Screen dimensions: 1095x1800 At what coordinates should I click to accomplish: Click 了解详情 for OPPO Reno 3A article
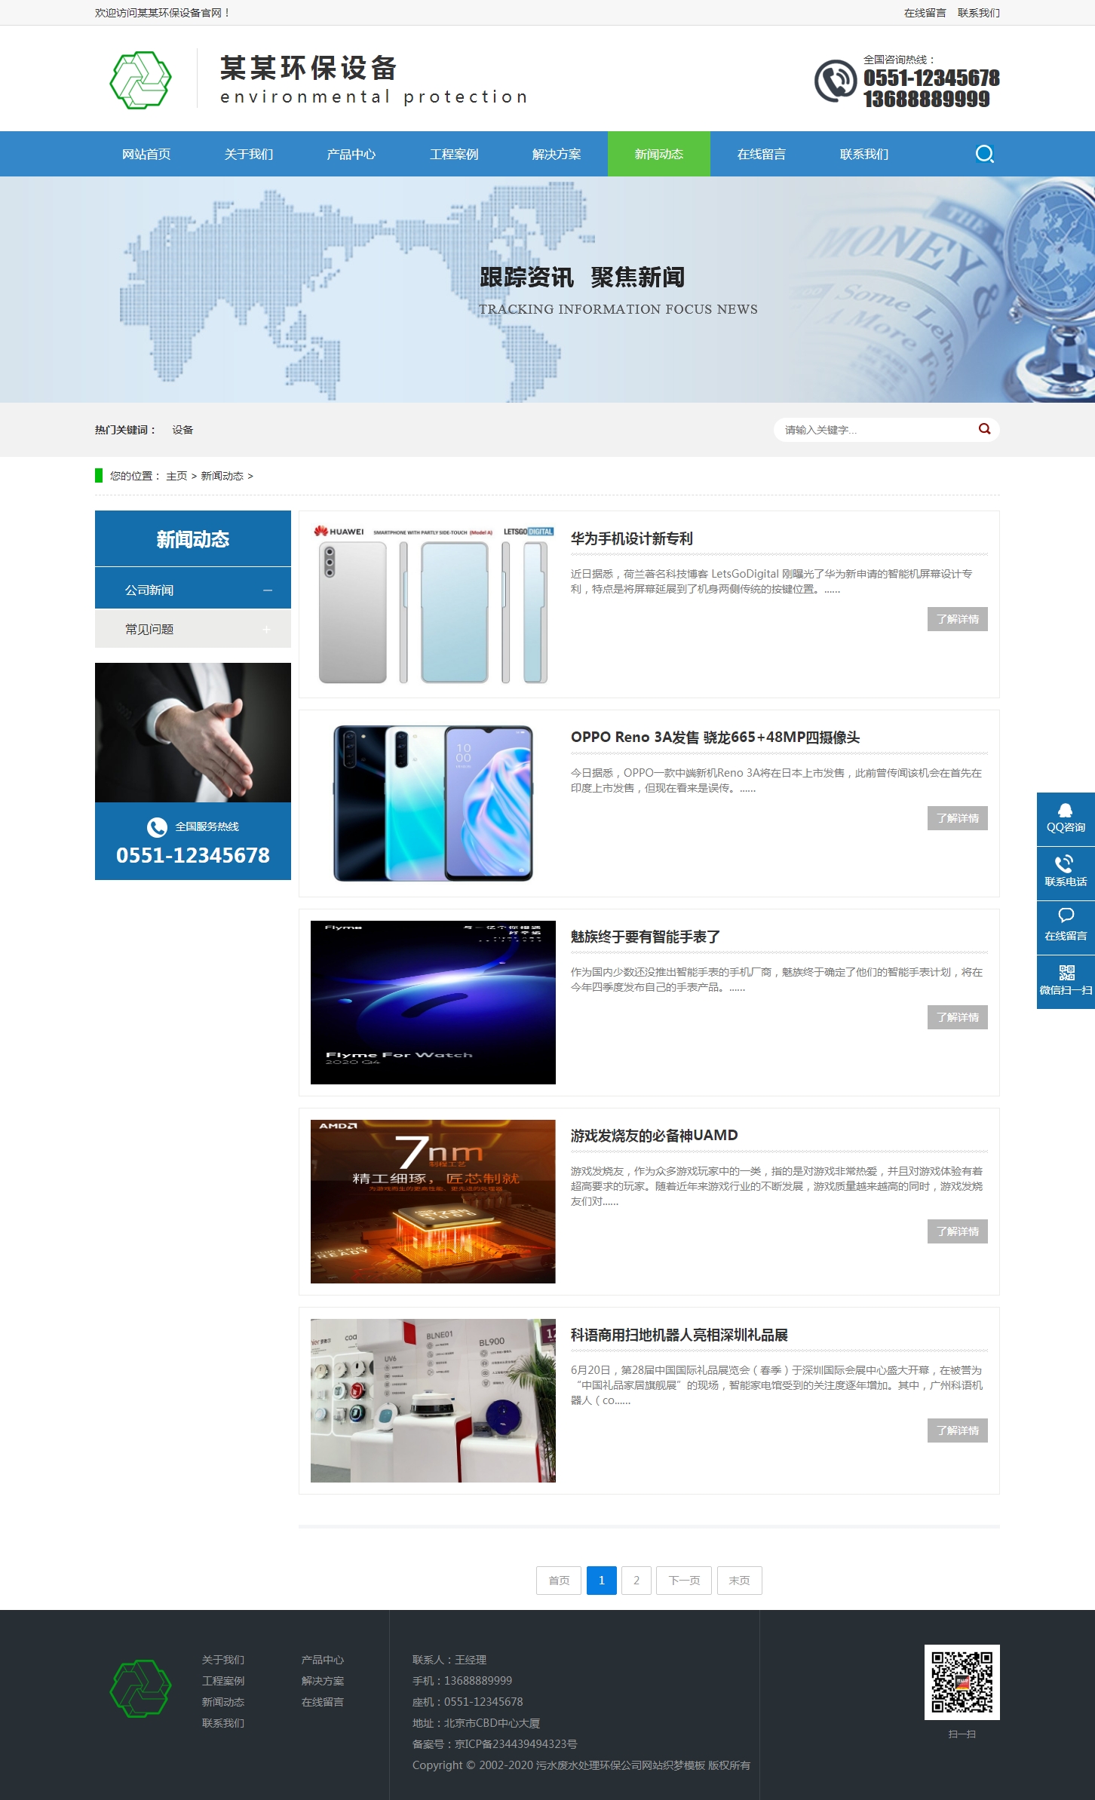pos(958,818)
